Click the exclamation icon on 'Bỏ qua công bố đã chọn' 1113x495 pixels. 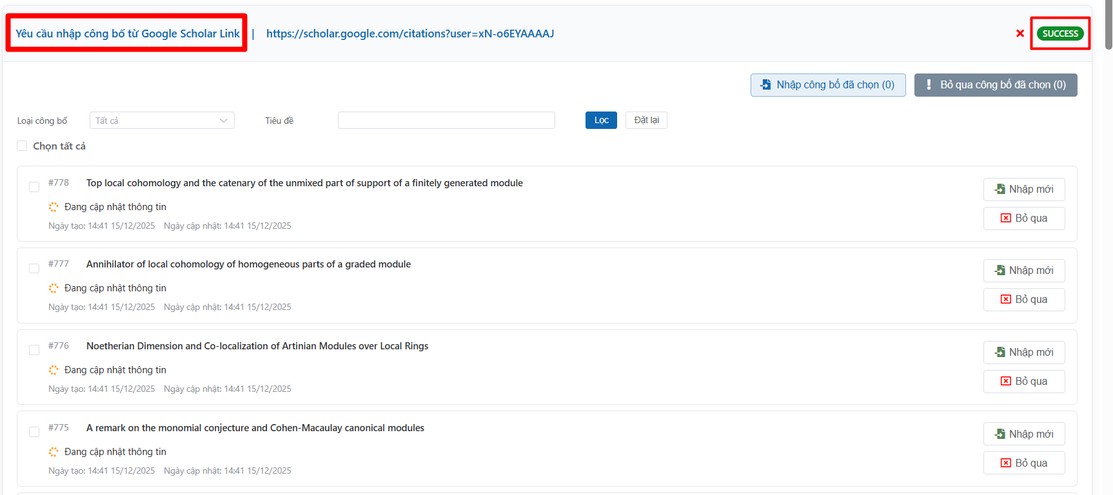click(929, 84)
